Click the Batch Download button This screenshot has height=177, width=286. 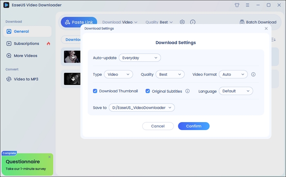pos(258,22)
